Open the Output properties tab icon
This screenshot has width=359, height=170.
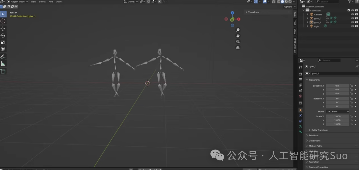click(300, 80)
